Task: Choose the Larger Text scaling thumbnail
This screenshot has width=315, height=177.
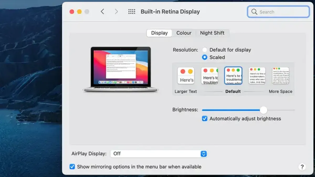Action: tap(186, 76)
